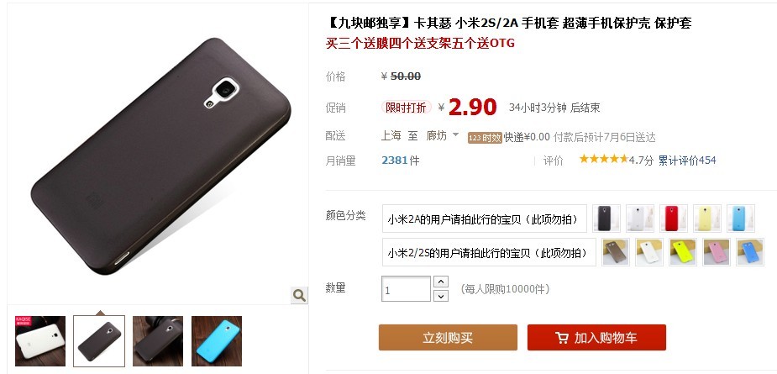Click the 立刻购买 buy now button
The image size is (777, 374).
click(x=448, y=338)
